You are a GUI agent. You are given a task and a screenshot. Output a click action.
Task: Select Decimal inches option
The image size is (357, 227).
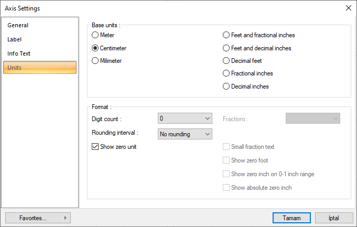tap(226, 87)
